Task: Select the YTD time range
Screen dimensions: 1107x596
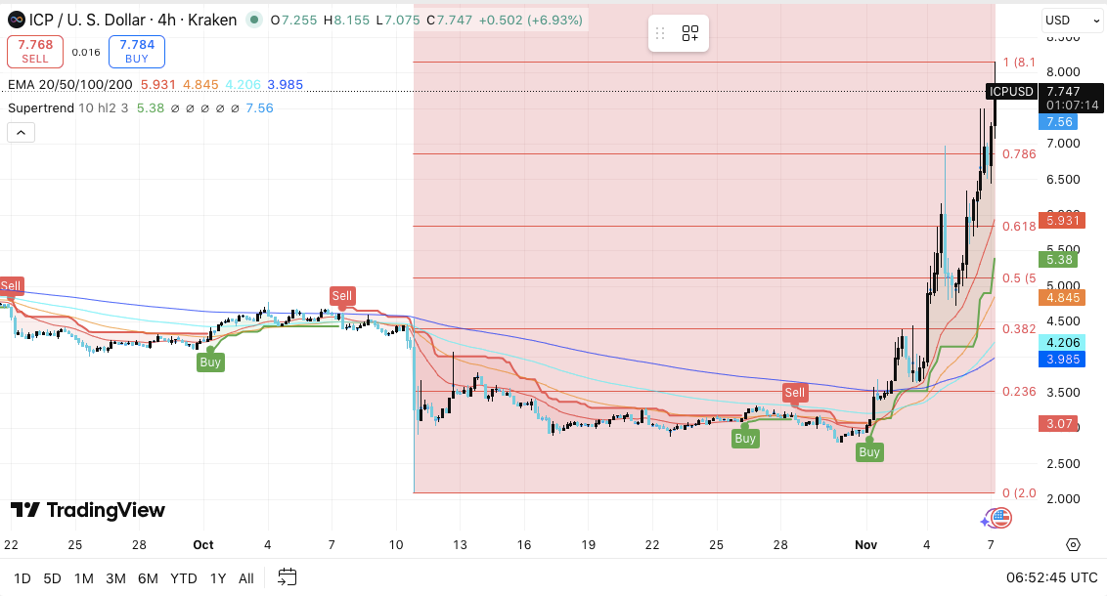Action: pyautogui.click(x=184, y=578)
